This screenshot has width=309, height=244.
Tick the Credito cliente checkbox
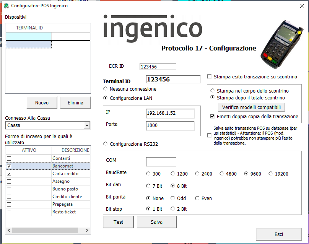[9, 197]
